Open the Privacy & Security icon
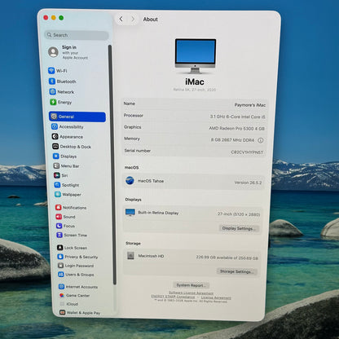339x339 pixels. [x=60, y=257]
